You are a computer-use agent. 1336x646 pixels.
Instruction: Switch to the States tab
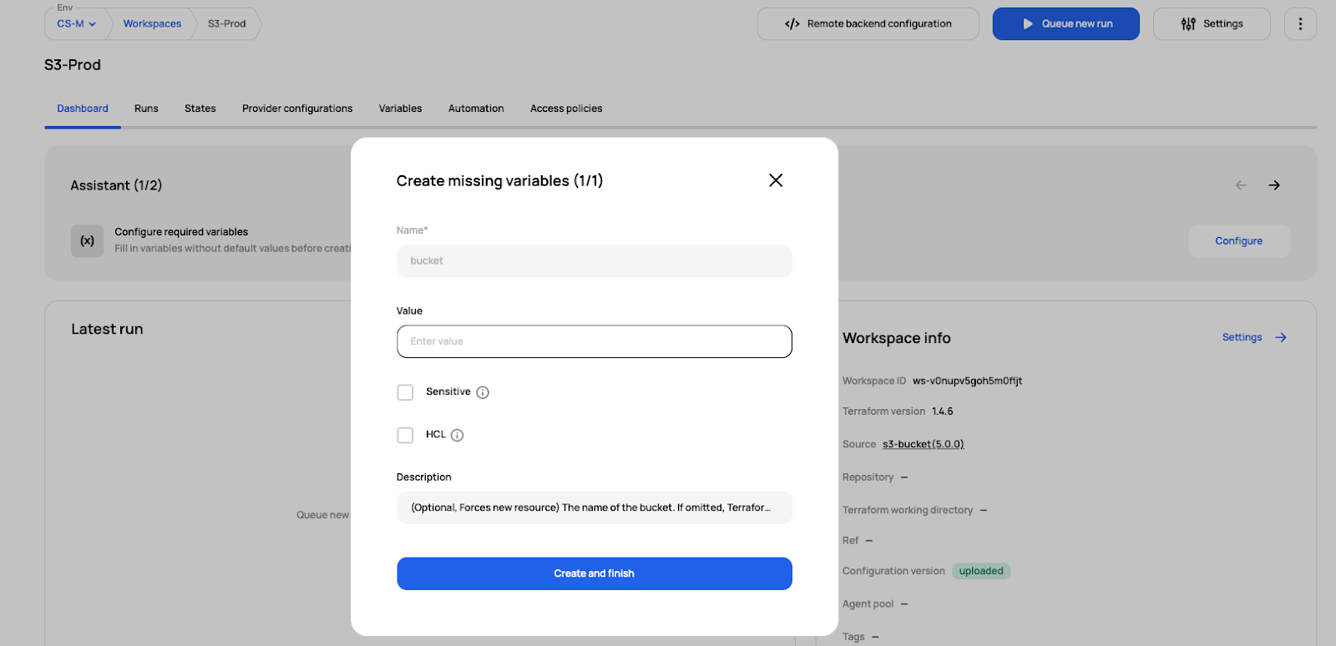click(200, 109)
